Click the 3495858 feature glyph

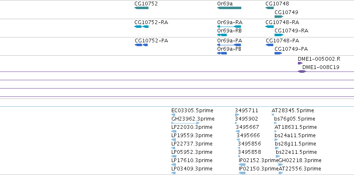click(239, 156)
